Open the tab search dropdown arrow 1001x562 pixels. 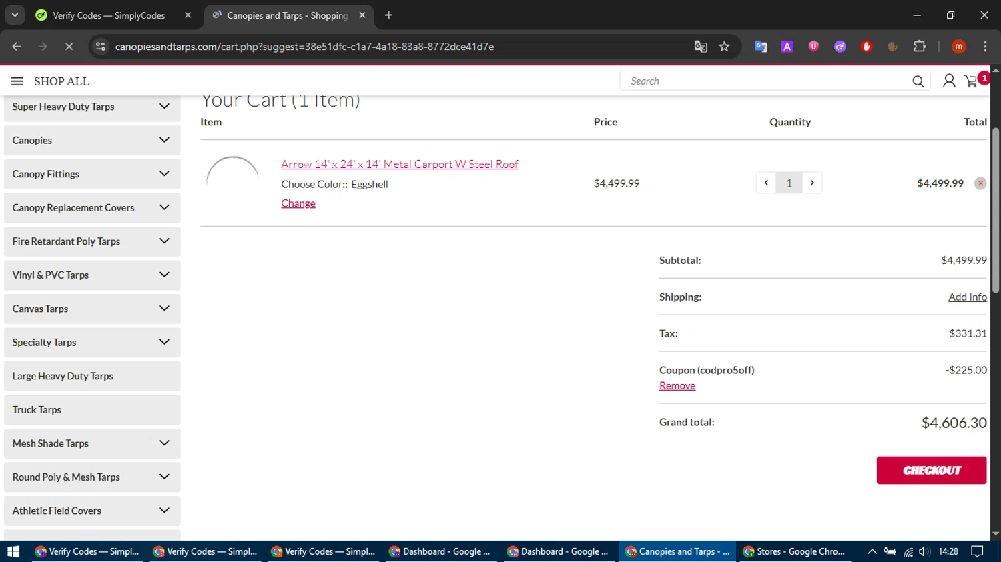click(x=15, y=15)
